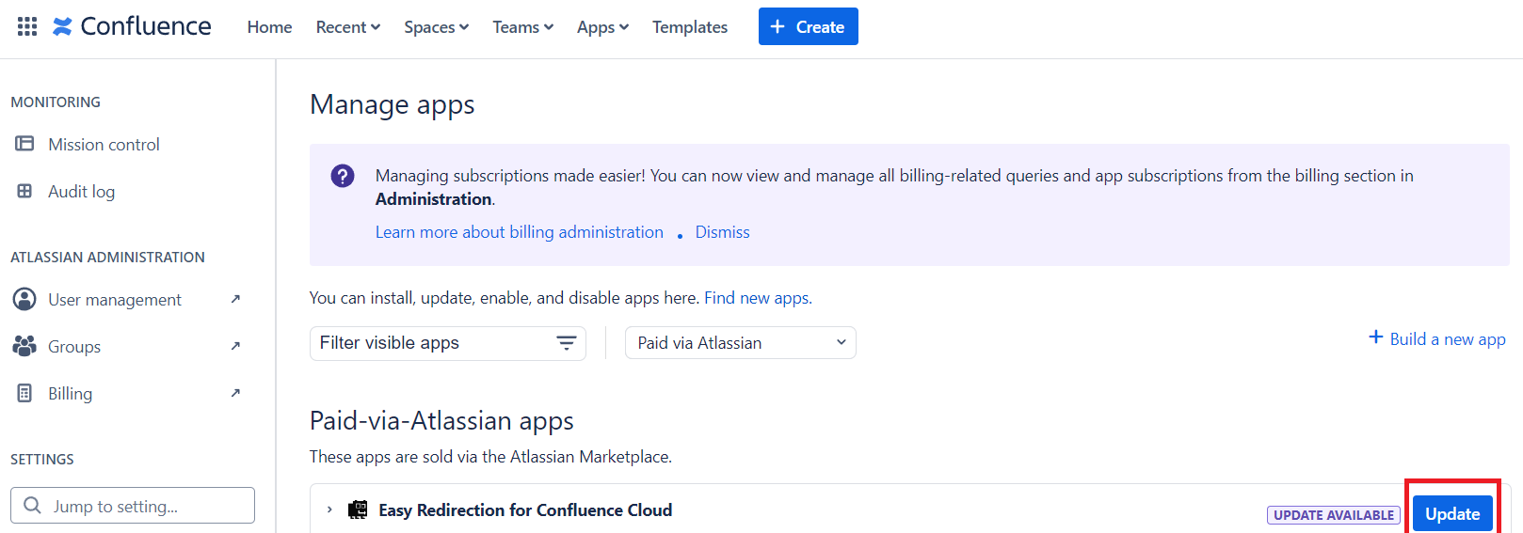Go to the Home menu item

click(x=269, y=27)
